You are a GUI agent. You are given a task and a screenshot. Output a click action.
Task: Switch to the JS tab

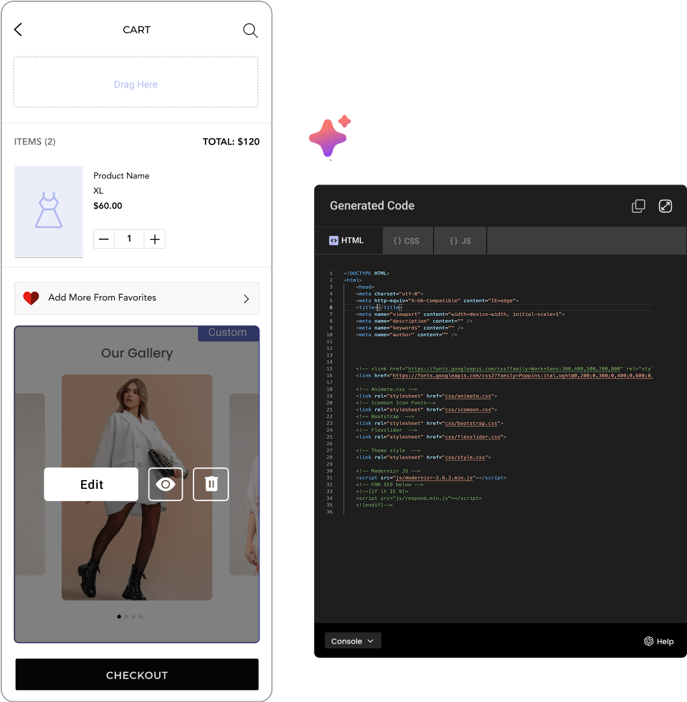[x=459, y=240]
